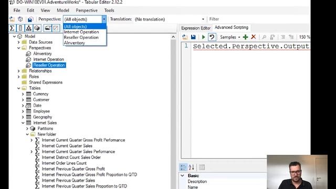Select the Shared Expressions folder
This screenshot has height=189, width=336.
coord(46,82)
